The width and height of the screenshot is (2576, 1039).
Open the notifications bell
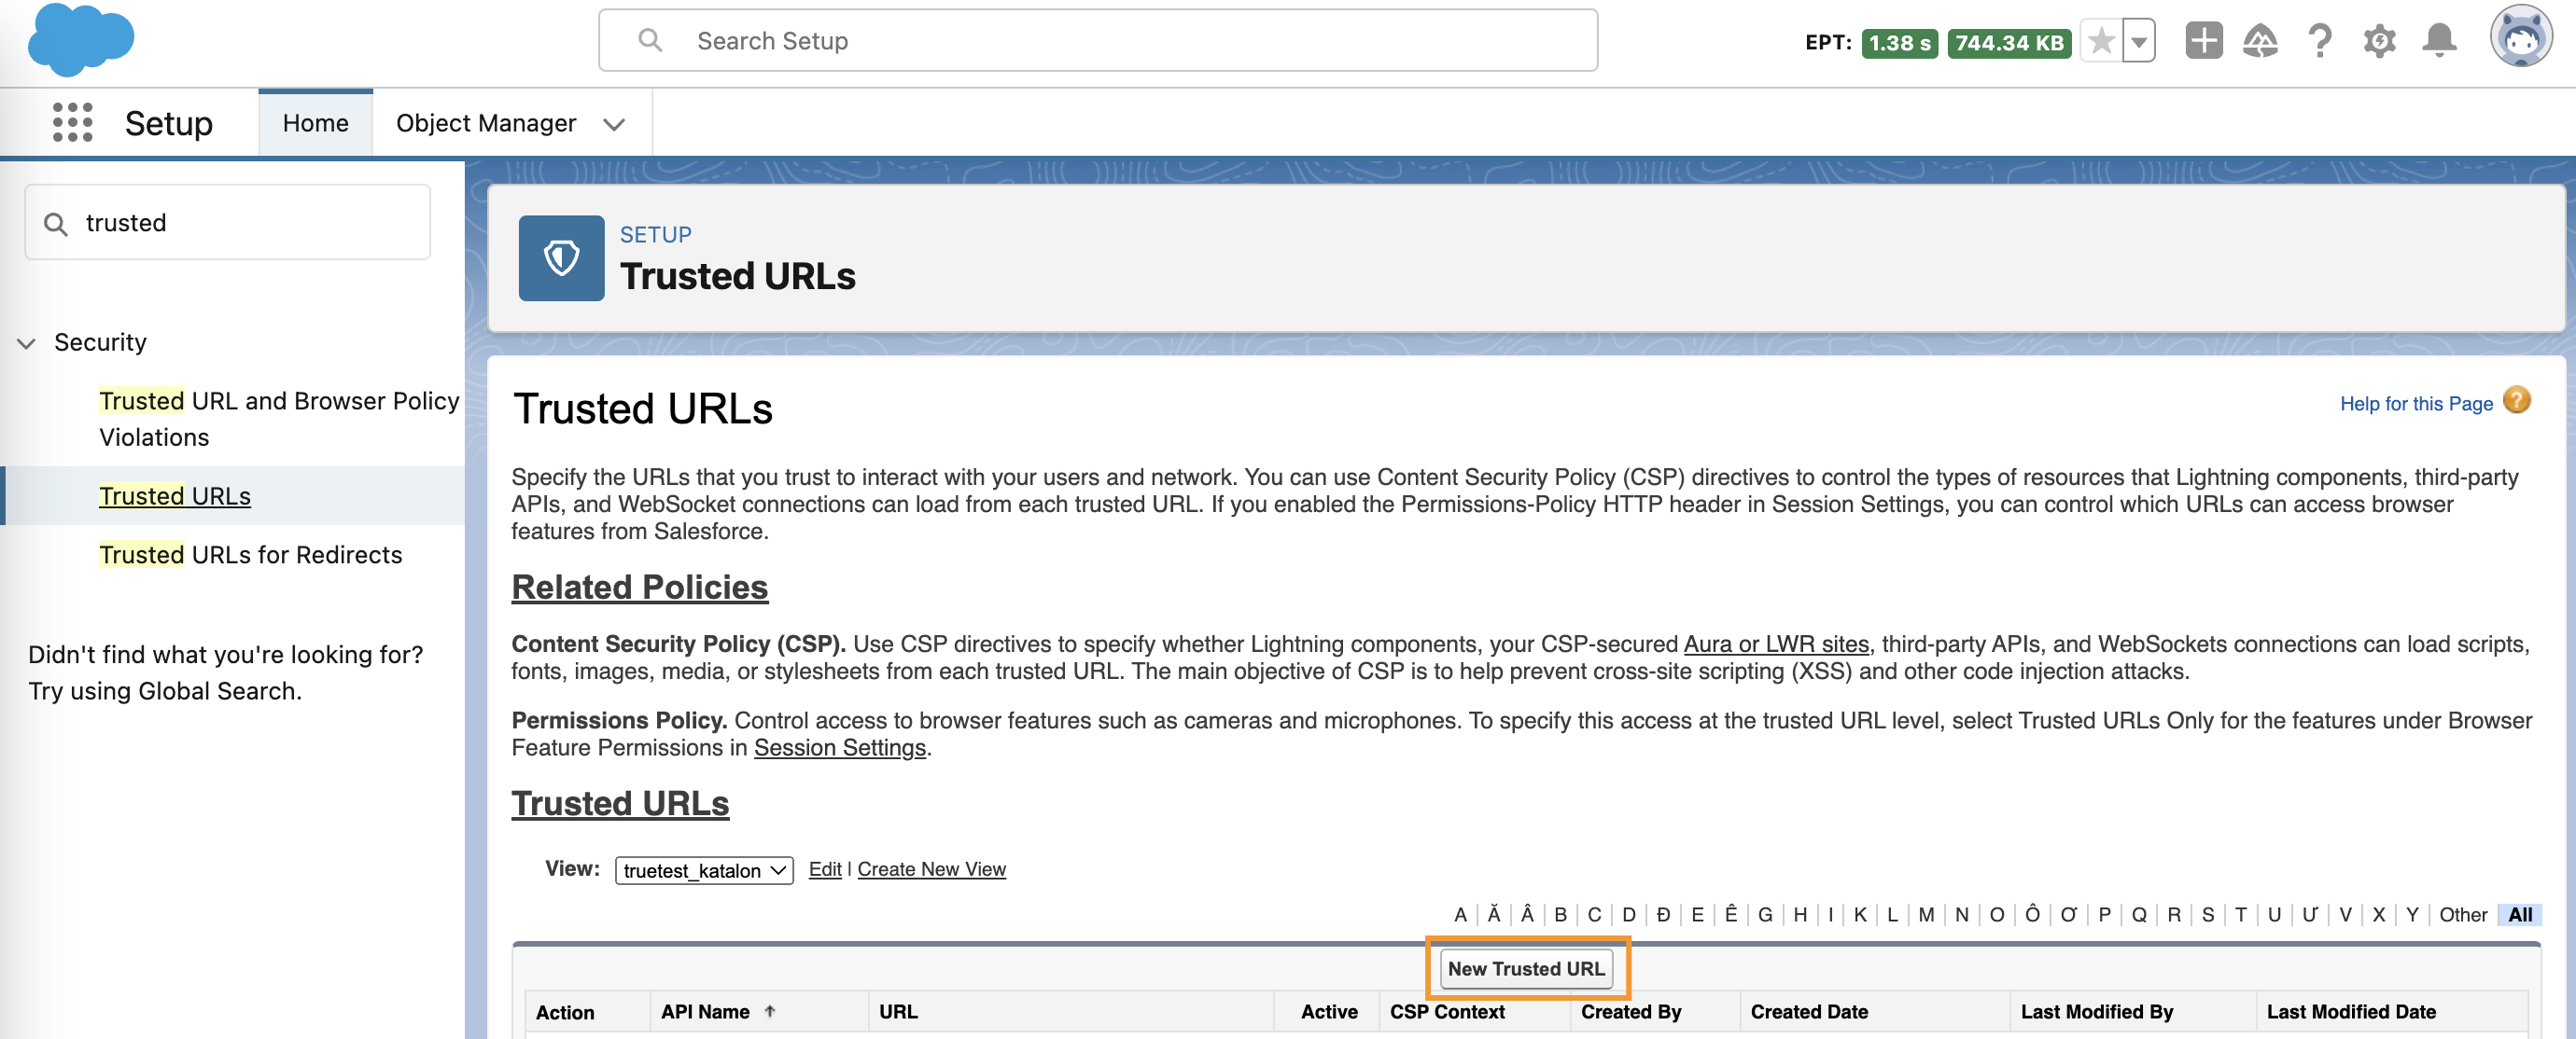tap(2439, 41)
